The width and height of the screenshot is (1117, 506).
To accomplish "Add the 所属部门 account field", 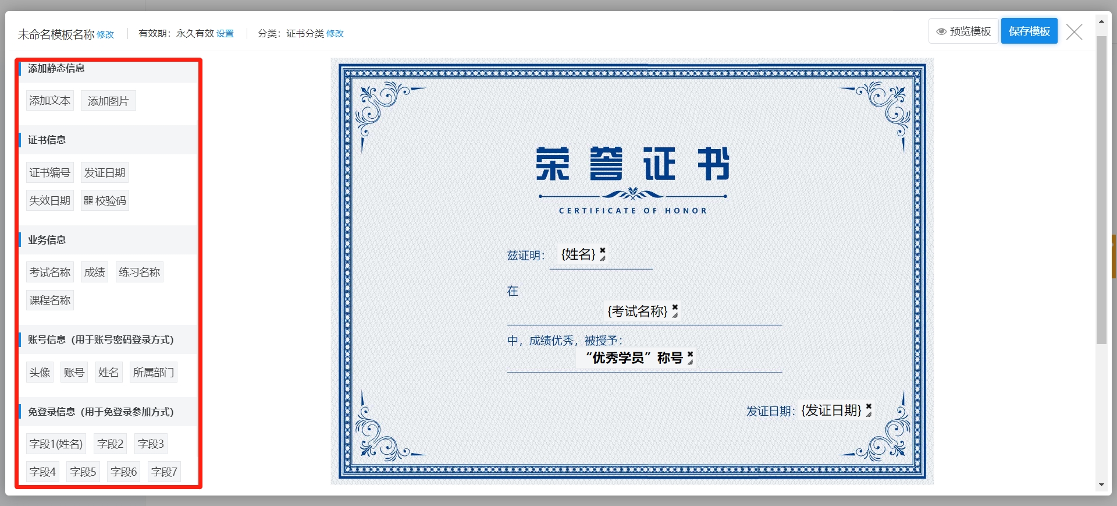I will pyautogui.click(x=154, y=373).
